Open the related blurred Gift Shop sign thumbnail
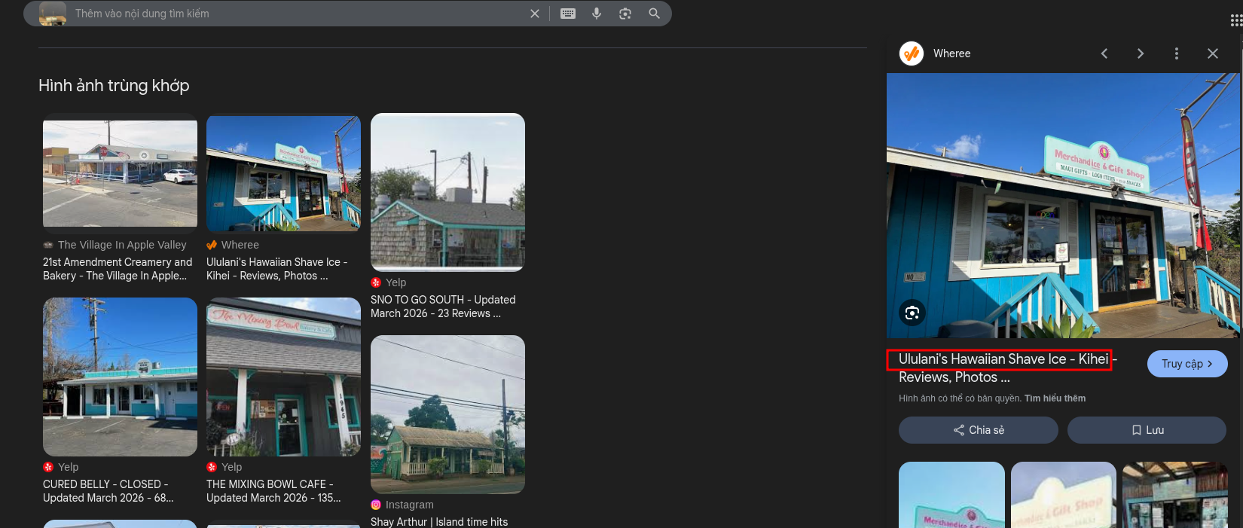The width and height of the screenshot is (1243, 528). pyautogui.click(x=1063, y=495)
